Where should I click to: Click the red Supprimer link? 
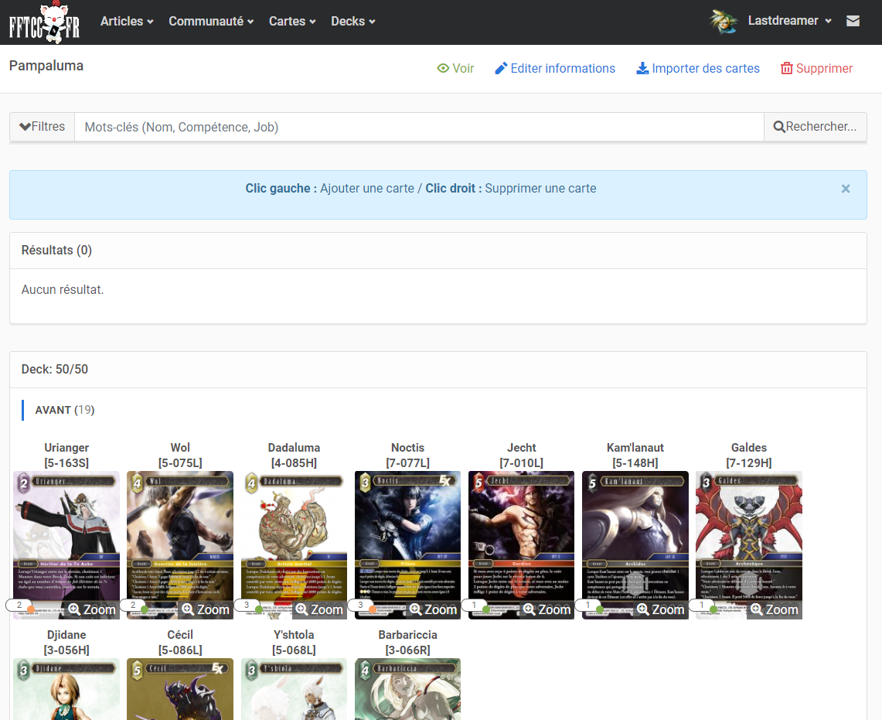(x=816, y=68)
